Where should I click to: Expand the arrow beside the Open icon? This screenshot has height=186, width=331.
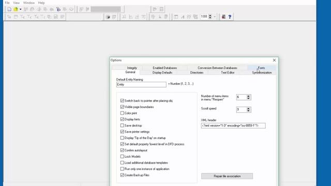click(21, 9)
